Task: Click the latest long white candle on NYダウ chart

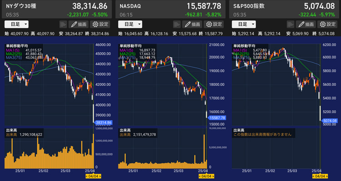Action: [94, 113]
